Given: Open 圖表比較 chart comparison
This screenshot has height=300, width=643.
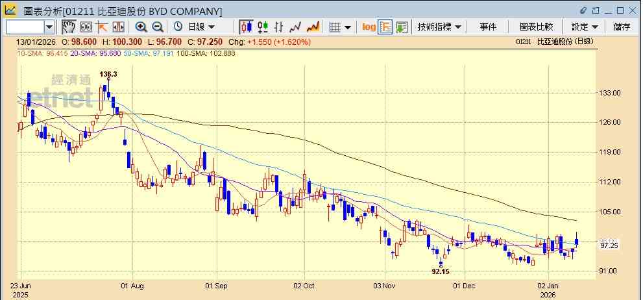Looking at the screenshot, I should (536, 27).
